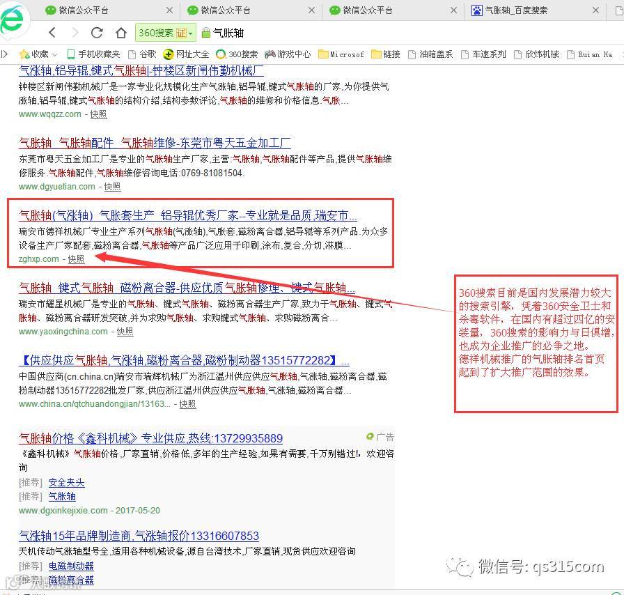Open result 气涨轴,铝导辊,键式气胀轴 钟楼区新闸伟勤机械厂
This screenshot has width=624, height=595.
(x=141, y=71)
